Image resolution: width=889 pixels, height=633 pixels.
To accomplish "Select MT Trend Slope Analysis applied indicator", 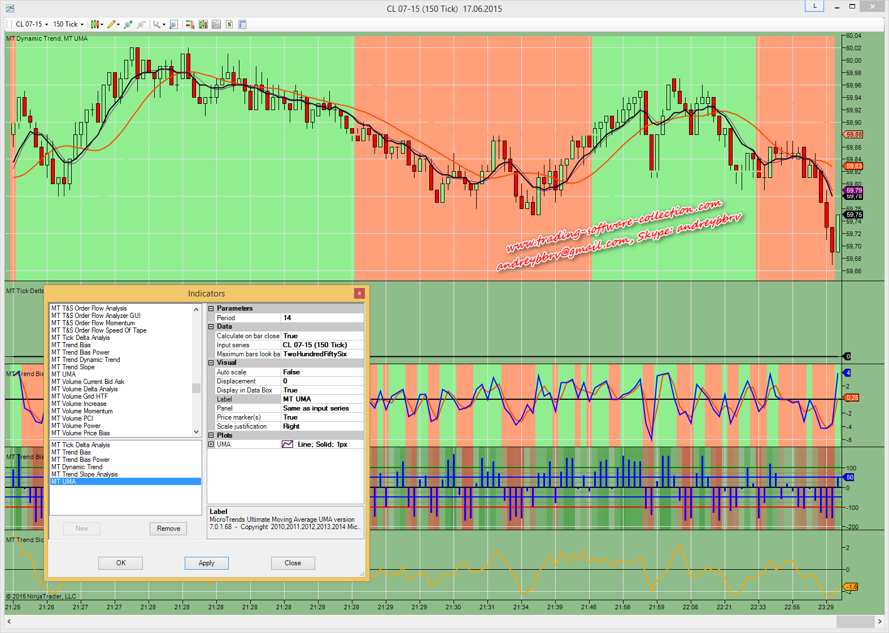I will point(85,474).
